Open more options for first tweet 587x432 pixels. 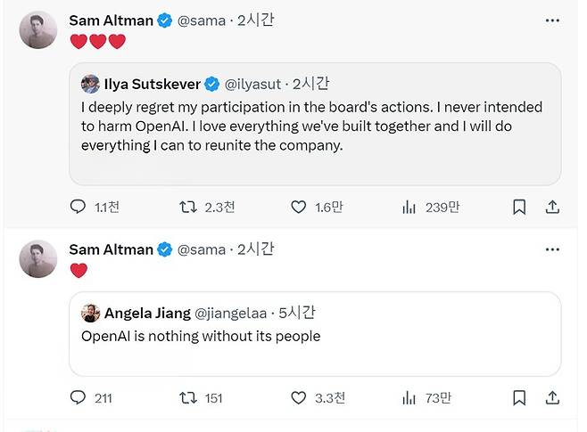click(552, 20)
